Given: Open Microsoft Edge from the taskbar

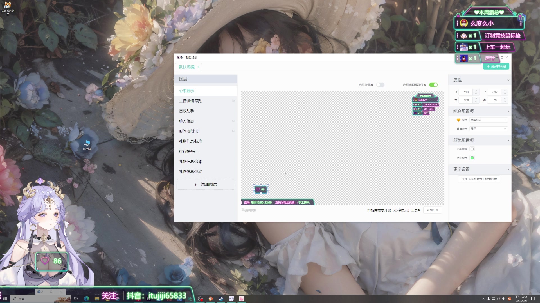Looking at the screenshot, I should (x=87, y=299).
